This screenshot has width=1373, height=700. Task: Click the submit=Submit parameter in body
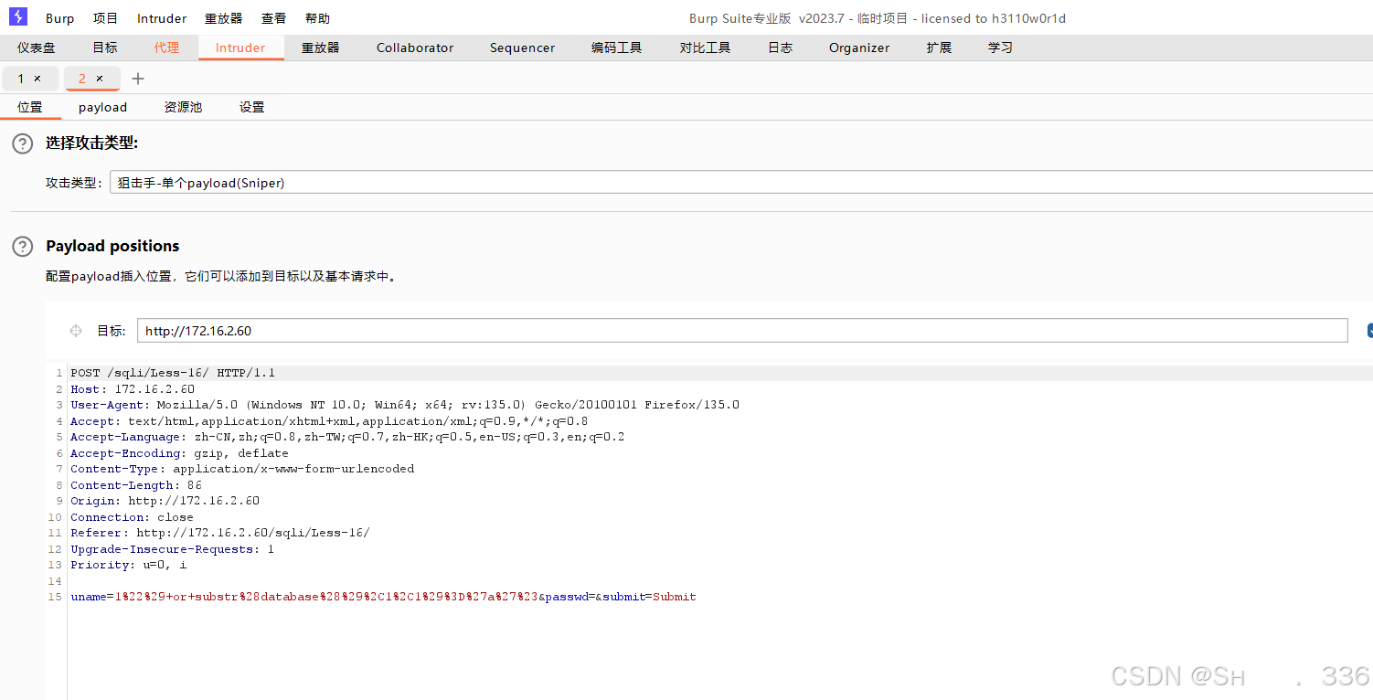[649, 597]
